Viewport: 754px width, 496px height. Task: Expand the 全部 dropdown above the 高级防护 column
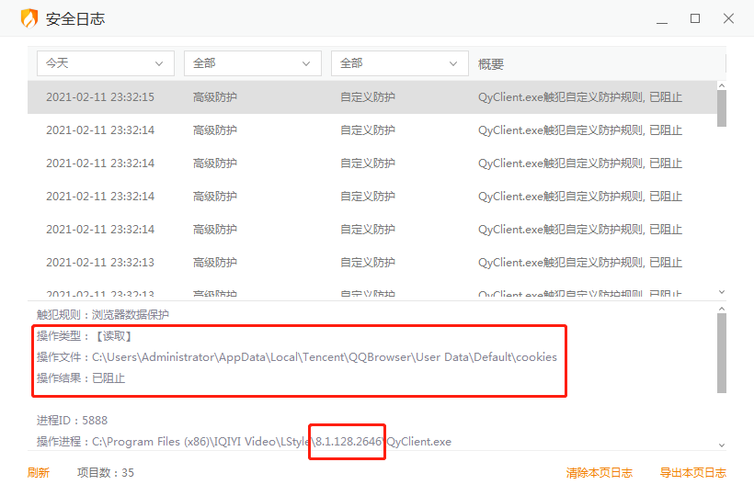[x=253, y=63]
